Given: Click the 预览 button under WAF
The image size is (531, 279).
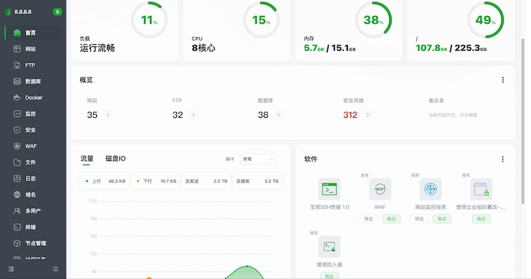Looking at the screenshot, I should (x=368, y=219).
